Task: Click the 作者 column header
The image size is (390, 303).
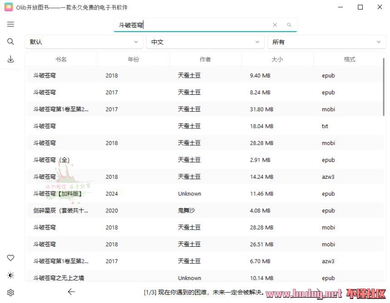Action: (205, 59)
